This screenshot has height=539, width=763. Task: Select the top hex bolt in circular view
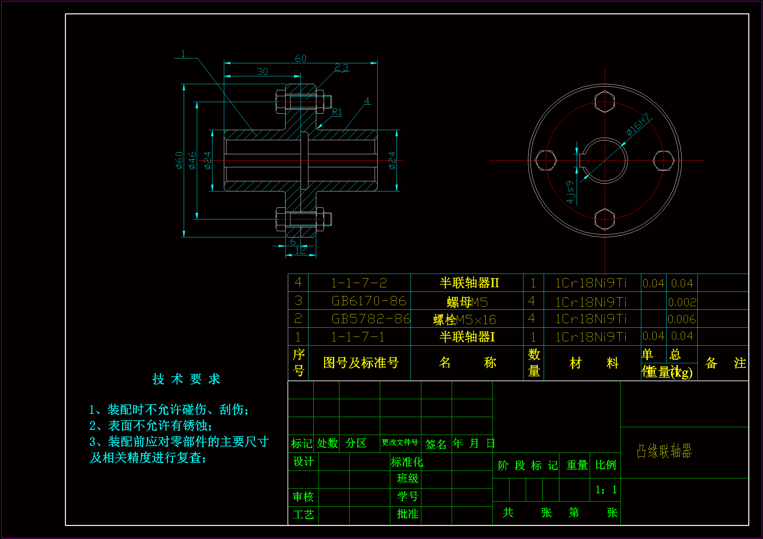click(604, 101)
